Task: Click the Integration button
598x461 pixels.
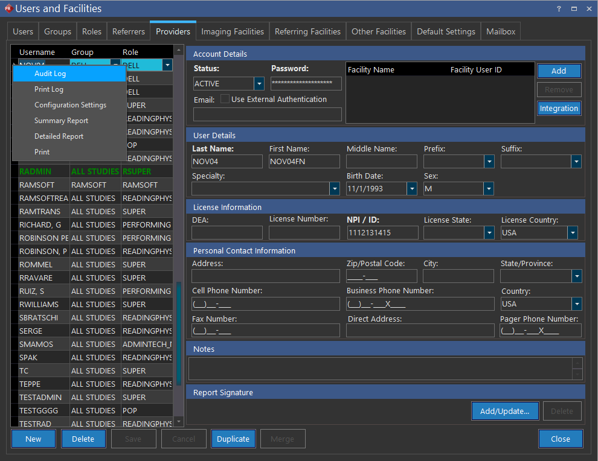Action: click(559, 109)
